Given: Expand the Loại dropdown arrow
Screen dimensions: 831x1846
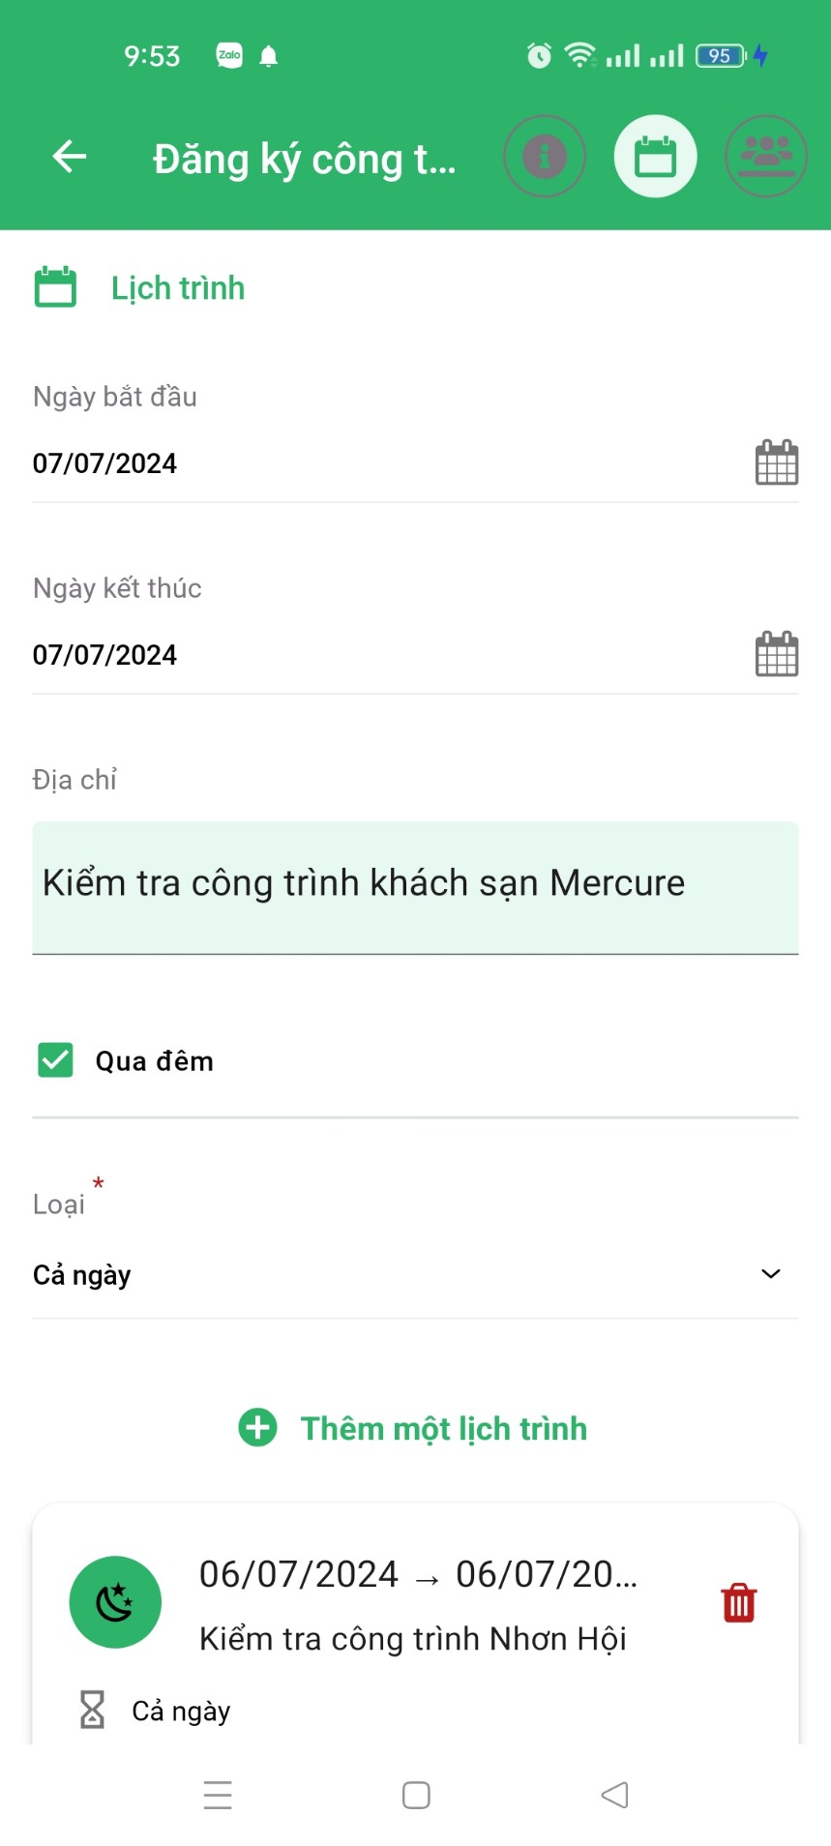Looking at the screenshot, I should click(770, 1273).
